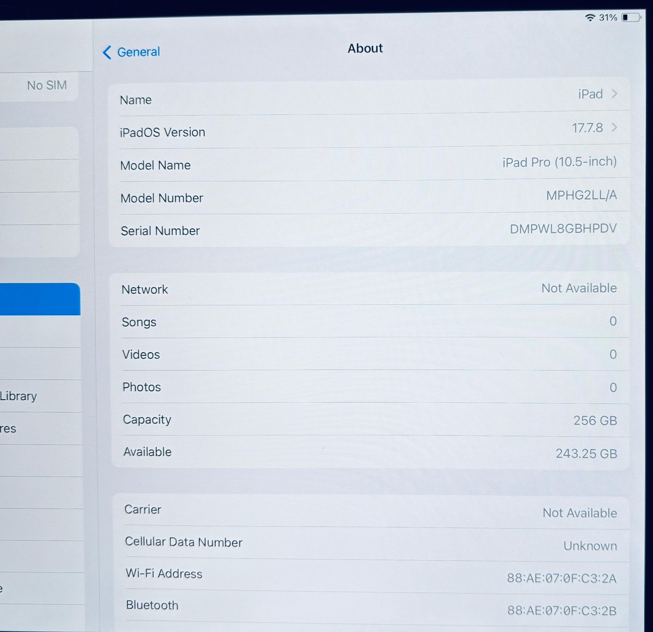This screenshot has width=653, height=632.
Task: Select the highlighted blue sidebar row
Action: coord(40,299)
